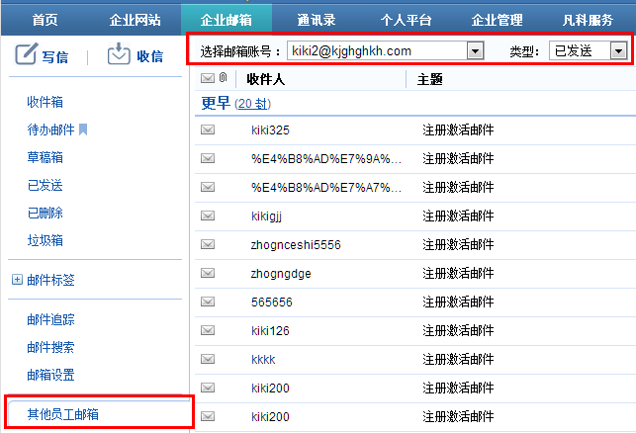Expand the 邮件标签 tree node
Viewport: 636px width, 433px height.
(17, 280)
